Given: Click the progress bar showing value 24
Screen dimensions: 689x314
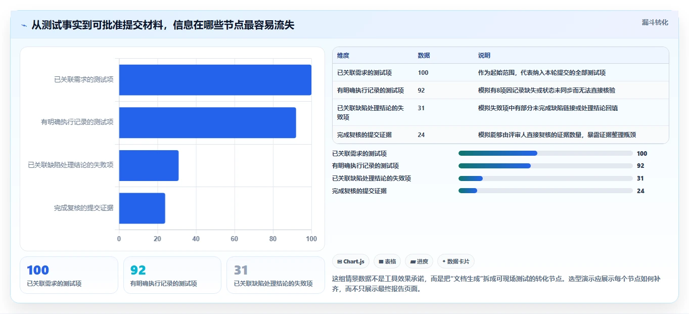Looking at the screenshot, I should [x=545, y=191].
